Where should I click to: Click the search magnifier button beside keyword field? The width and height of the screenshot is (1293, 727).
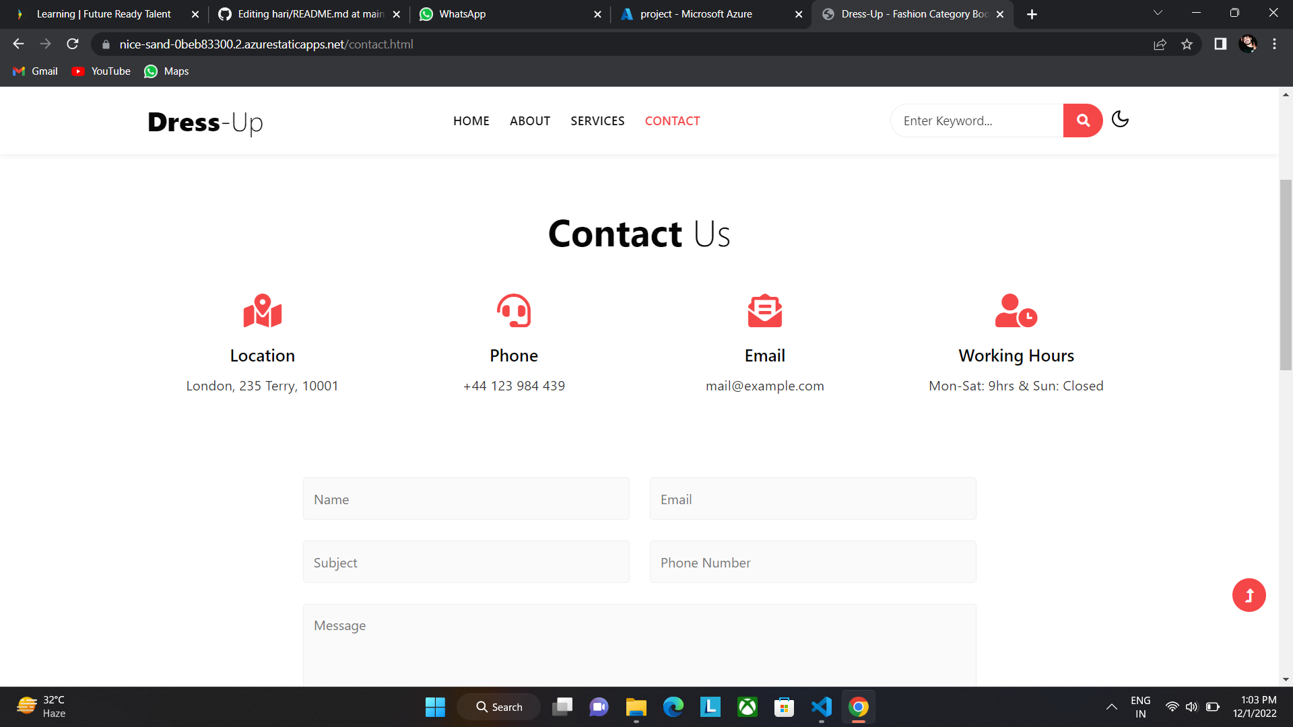coord(1082,120)
